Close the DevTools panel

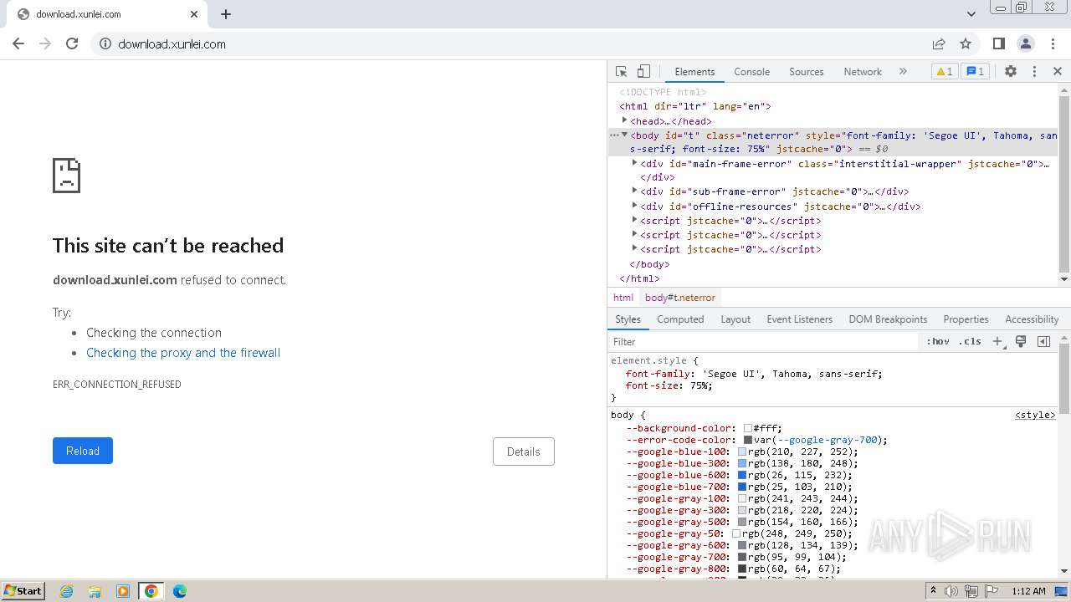(1058, 72)
